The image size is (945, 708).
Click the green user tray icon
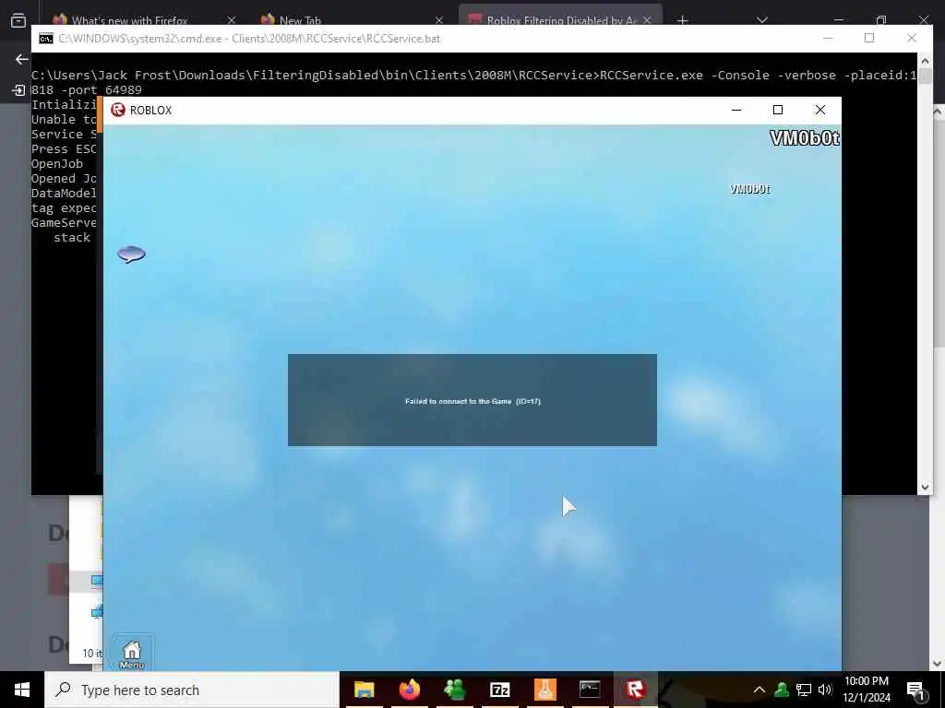tap(782, 690)
